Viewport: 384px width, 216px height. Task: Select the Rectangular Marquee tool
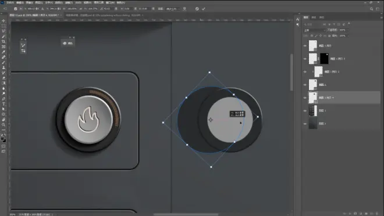point(3,26)
